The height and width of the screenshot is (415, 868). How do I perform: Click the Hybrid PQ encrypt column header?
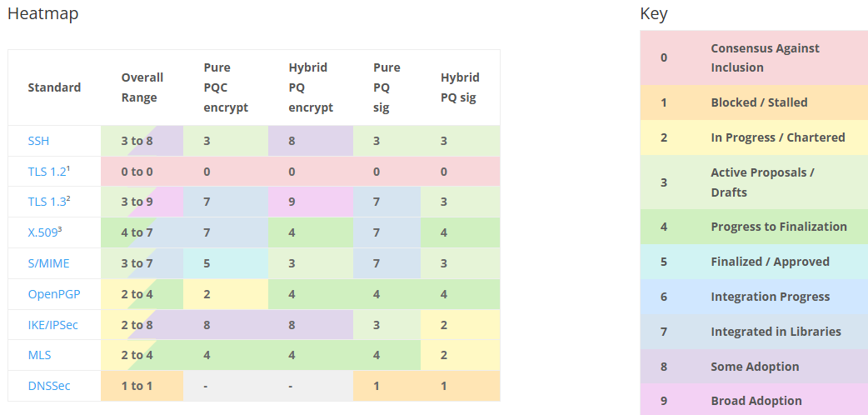tap(310, 87)
